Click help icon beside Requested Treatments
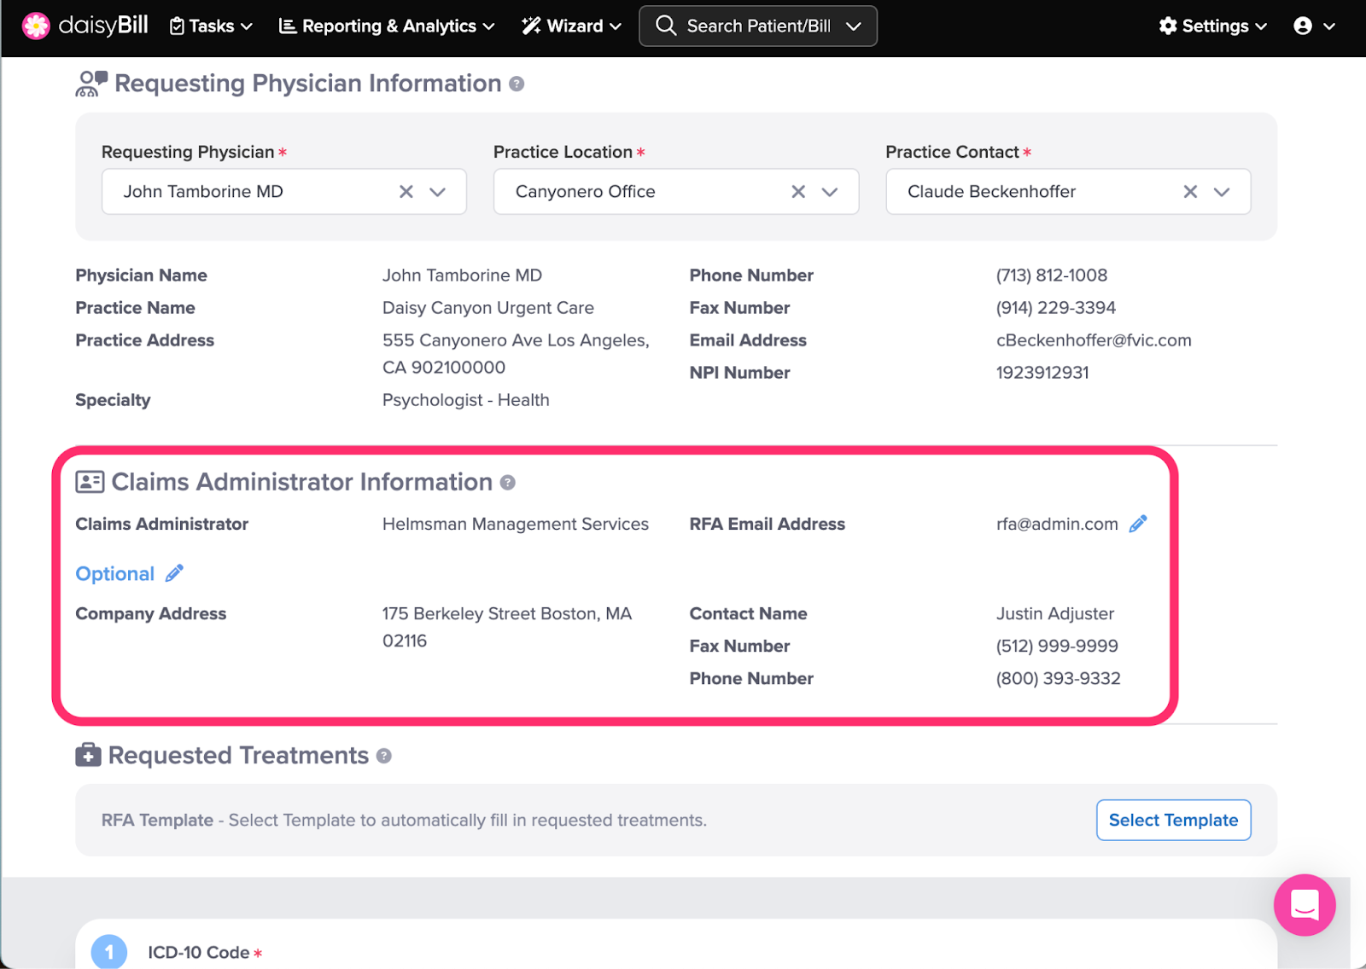 coord(384,756)
